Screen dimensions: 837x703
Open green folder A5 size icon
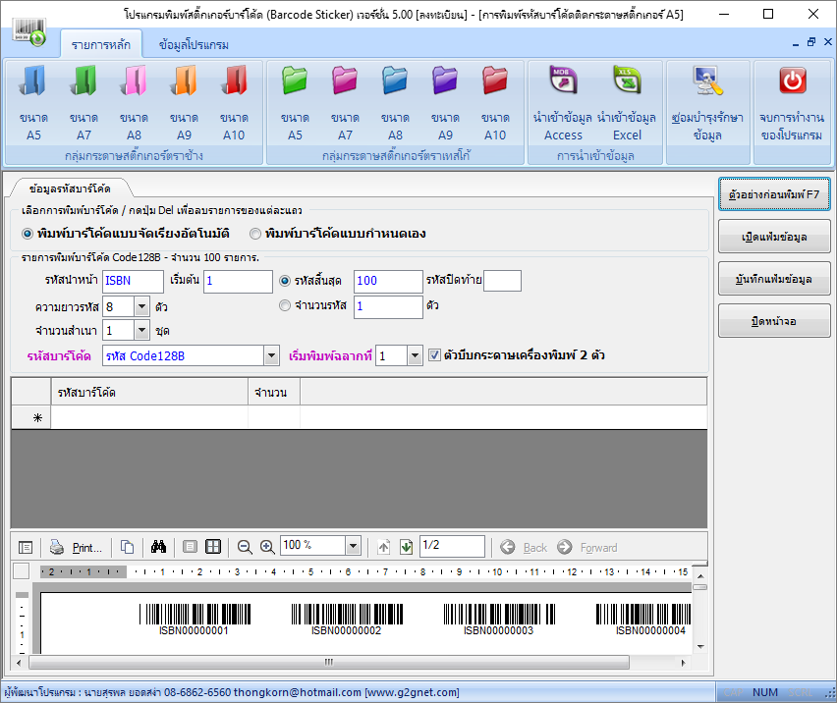click(x=295, y=102)
